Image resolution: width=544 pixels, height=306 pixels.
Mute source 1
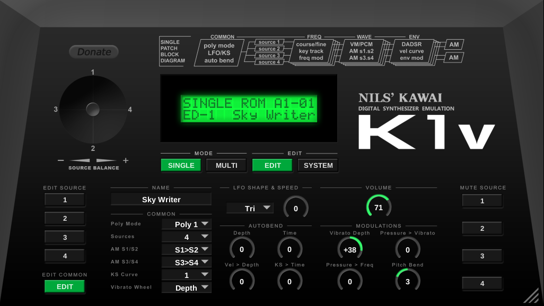482,201
